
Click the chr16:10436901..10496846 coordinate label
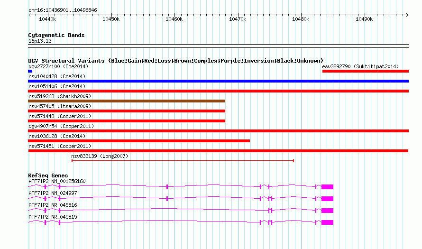[63, 10]
